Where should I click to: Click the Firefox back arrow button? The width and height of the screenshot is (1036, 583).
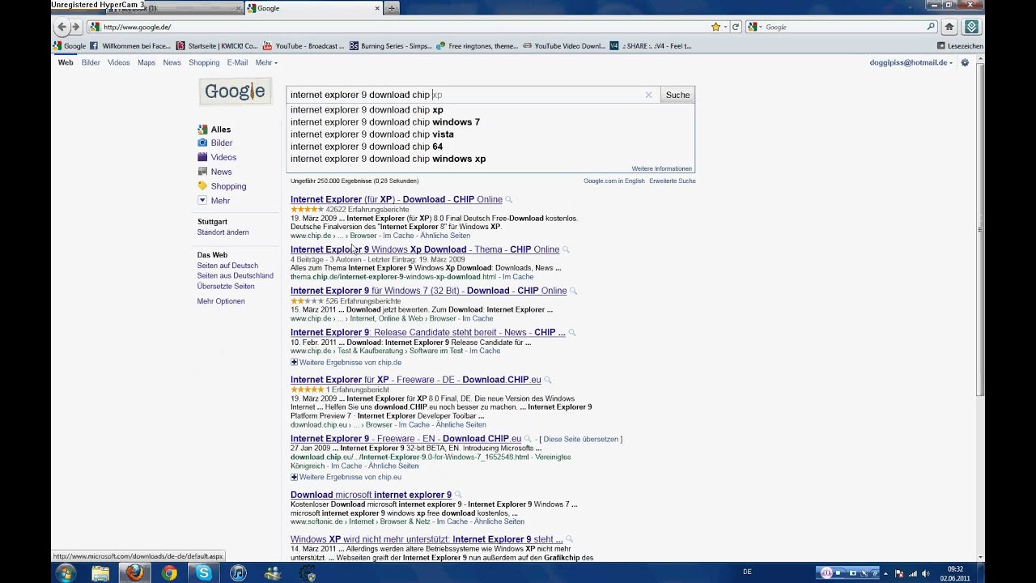click(62, 27)
